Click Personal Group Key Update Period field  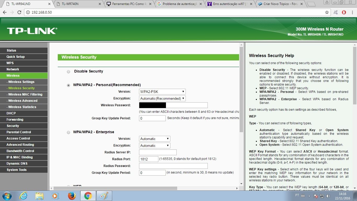[x=152, y=118]
